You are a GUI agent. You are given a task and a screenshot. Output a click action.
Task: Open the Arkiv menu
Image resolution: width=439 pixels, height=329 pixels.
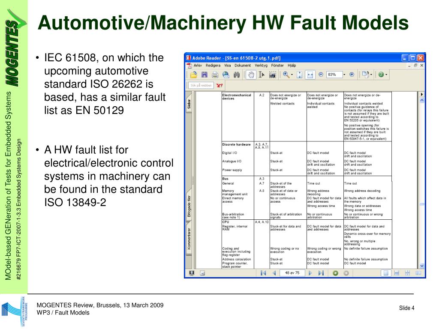click(198, 65)
